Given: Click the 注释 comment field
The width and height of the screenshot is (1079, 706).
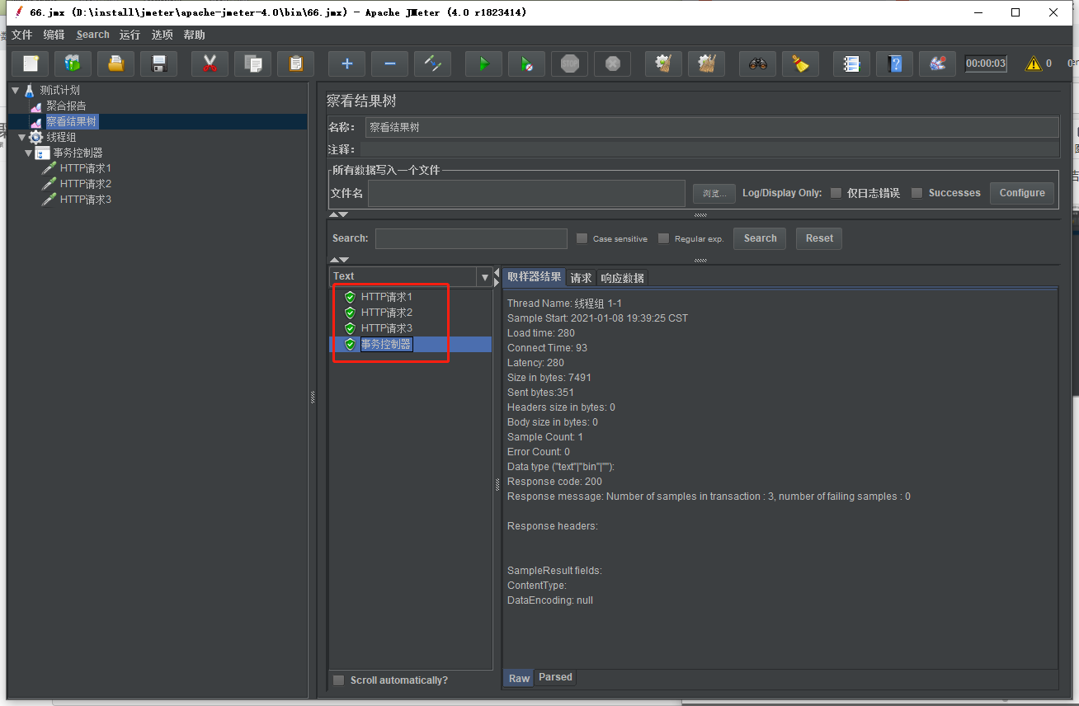Looking at the screenshot, I should pos(709,149).
